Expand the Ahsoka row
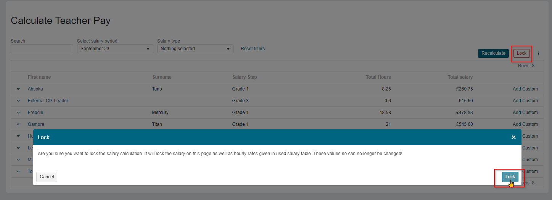Viewport: 552px width, 200px height. tap(18, 89)
